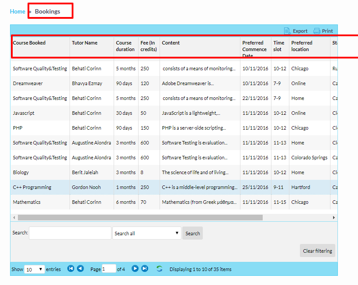Sort by Tutor Name column header
358x285 pixels.
(84, 43)
